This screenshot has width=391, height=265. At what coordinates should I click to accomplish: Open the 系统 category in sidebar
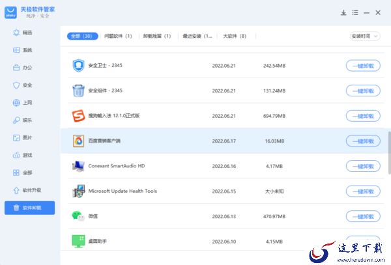point(23,50)
